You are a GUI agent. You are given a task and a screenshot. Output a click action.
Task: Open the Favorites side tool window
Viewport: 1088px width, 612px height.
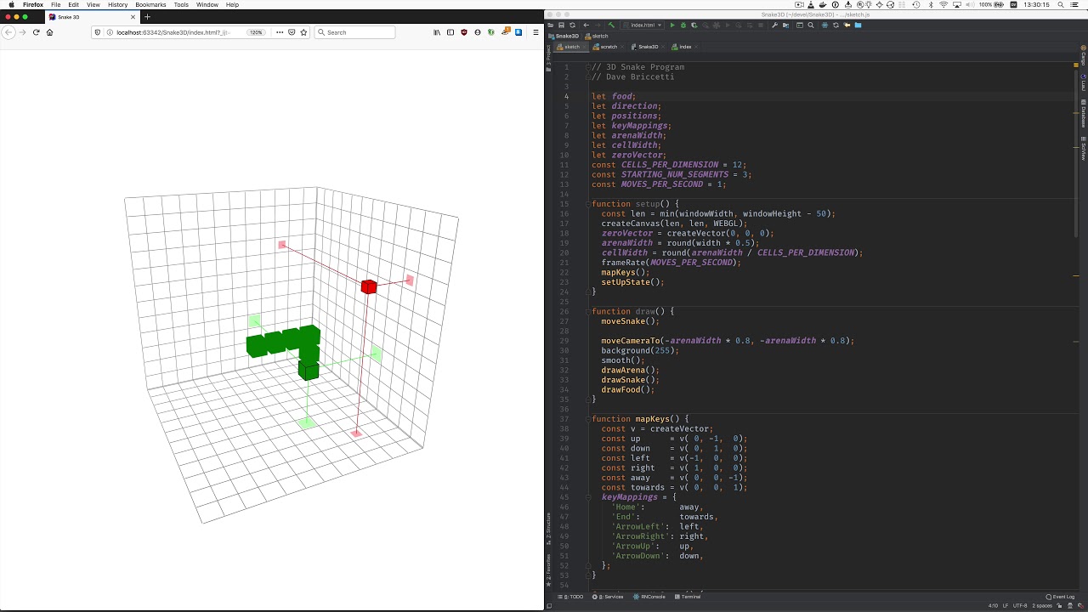point(548,569)
